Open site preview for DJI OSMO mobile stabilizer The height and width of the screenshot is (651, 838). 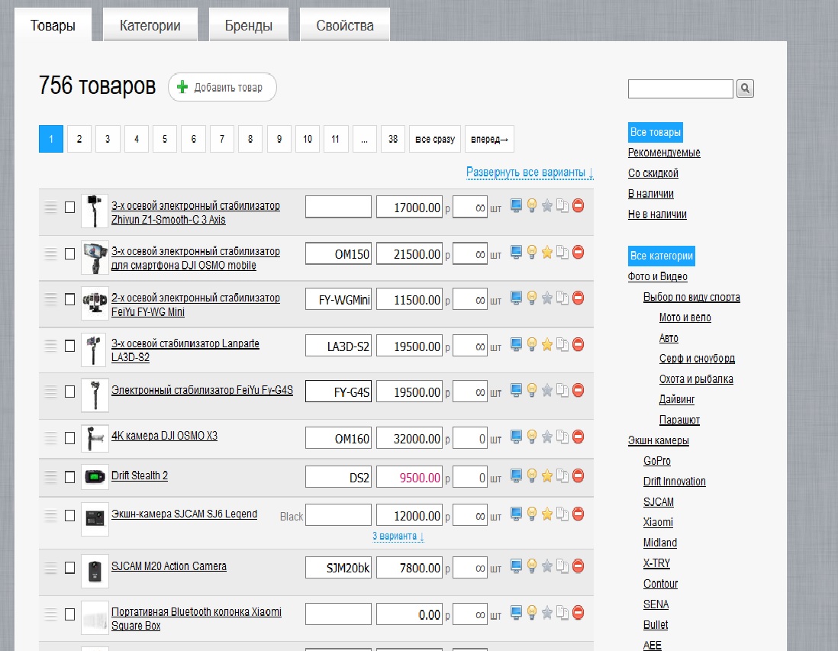pos(516,252)
